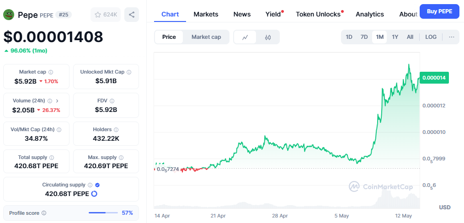Click the 34.87% Vol/Mkt Cap value
The height and width of the screenshot is (223, 464).
click(x=36, y=138)
